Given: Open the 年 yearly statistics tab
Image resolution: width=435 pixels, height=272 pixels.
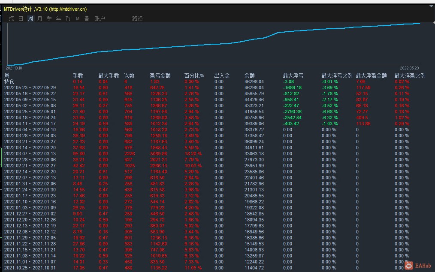Looking at the screenshot, I should 58,18.
